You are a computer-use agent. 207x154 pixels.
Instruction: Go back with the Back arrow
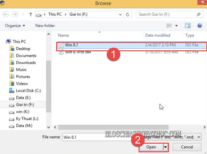6,14
